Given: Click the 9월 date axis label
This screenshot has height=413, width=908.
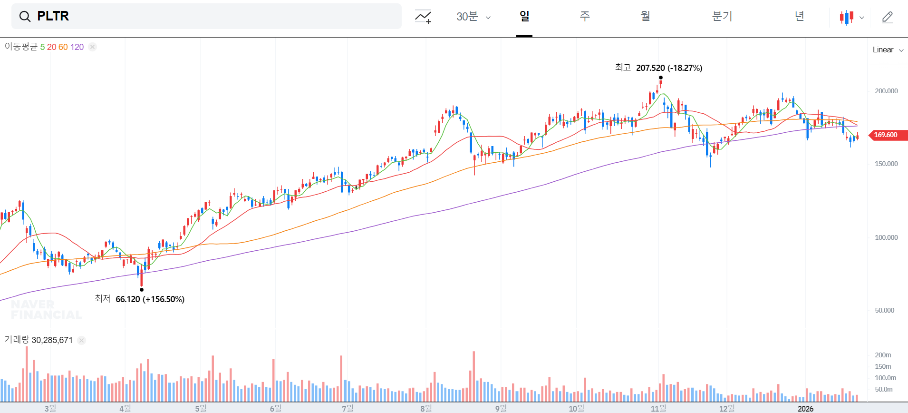Looking at the screenshot, I should (x=501, y=408).
